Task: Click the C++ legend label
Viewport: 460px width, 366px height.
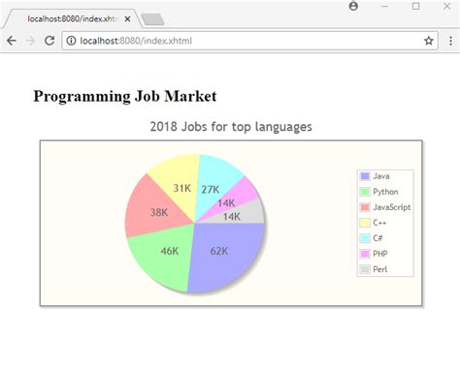Action: [379, 223]
